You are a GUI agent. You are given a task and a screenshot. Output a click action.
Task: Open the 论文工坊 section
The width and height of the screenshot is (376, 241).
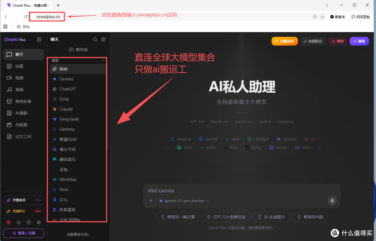click(x=24, y=136)
